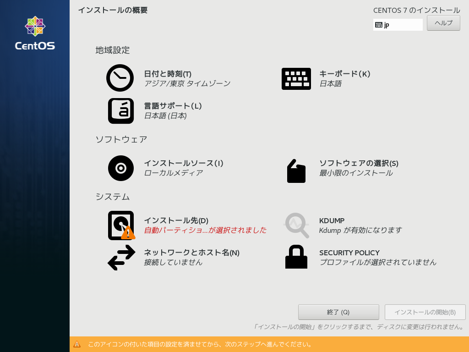Open the installation destination disk icon

[x=121, y=225]
